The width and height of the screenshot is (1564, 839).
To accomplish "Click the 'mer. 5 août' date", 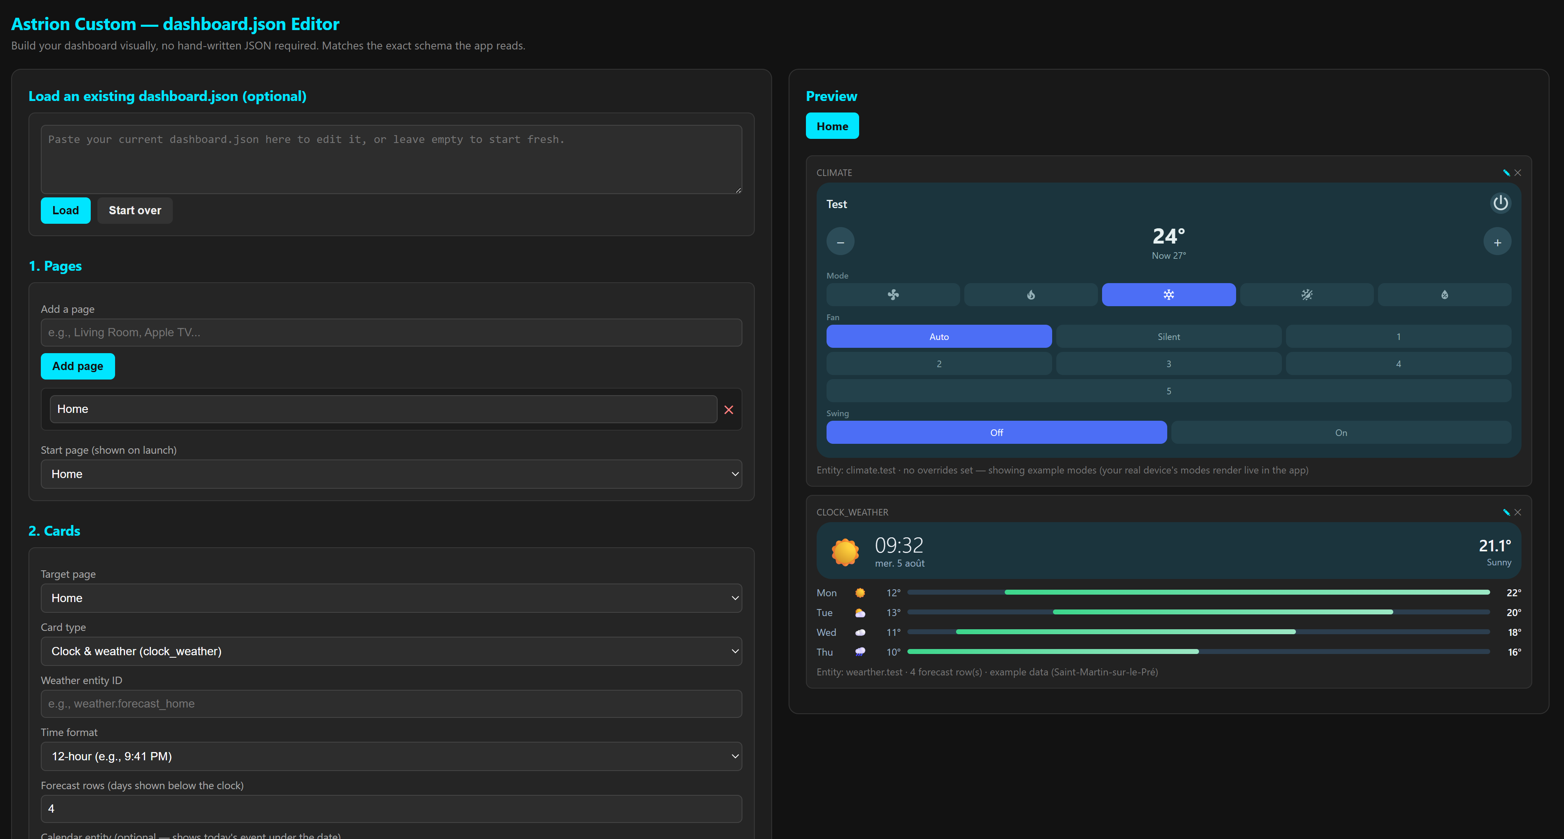I will [x=900, y=564].
